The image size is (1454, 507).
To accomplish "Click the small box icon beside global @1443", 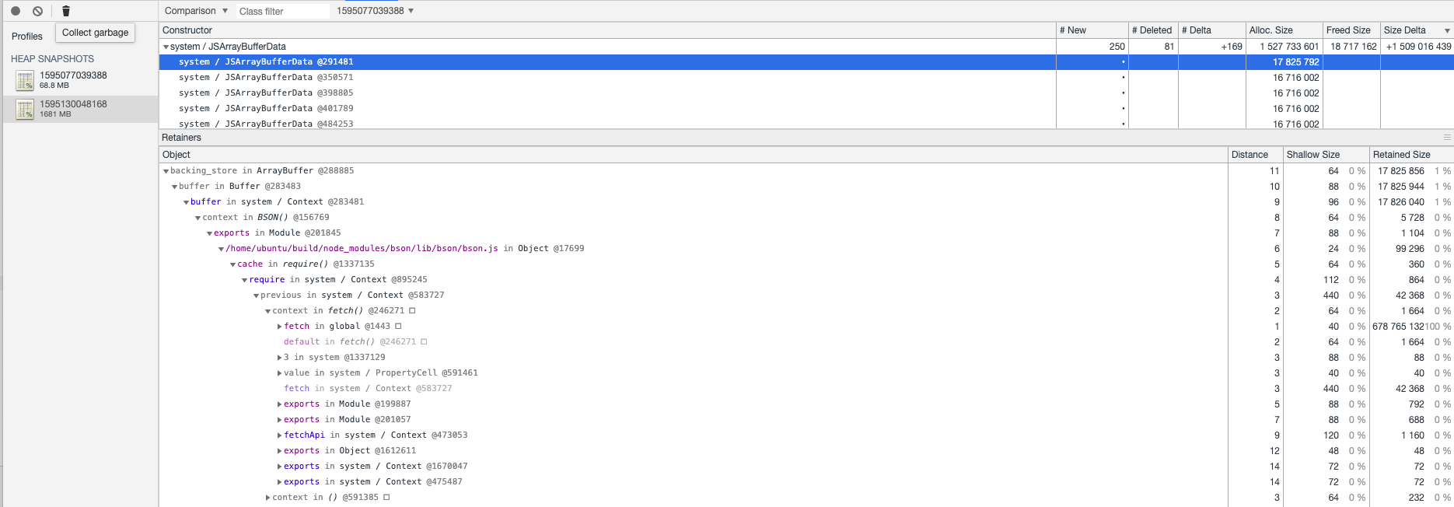I will (398, 327).
